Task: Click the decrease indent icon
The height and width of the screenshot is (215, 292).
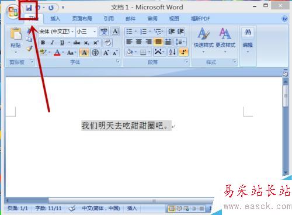Action: click(171, 31)
